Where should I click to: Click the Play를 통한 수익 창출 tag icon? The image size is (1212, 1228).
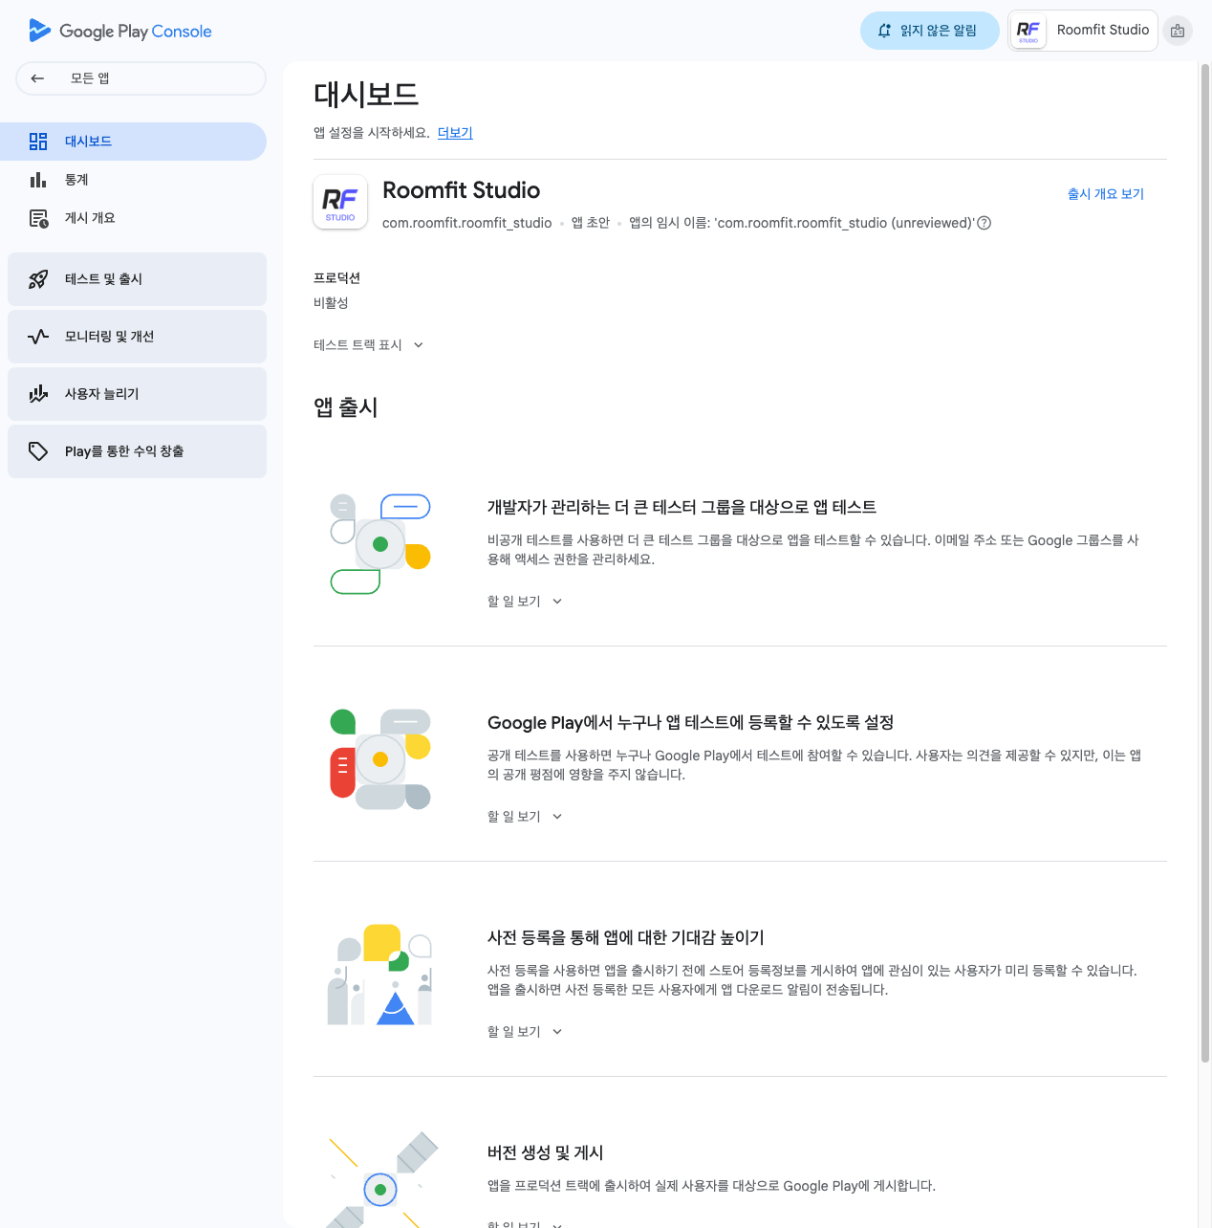[x=38, y=451]
